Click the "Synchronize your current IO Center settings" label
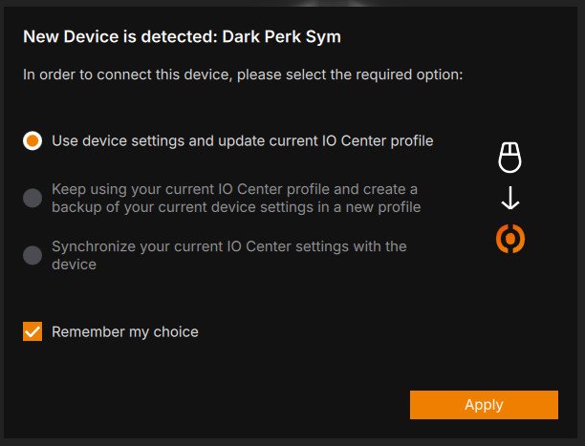The width and height of the screenshot is (585, 446). coord(229,246)
